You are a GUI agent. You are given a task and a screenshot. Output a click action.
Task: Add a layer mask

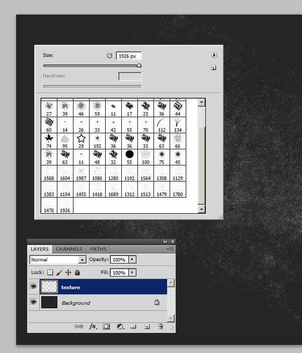(x=106, y=326)
